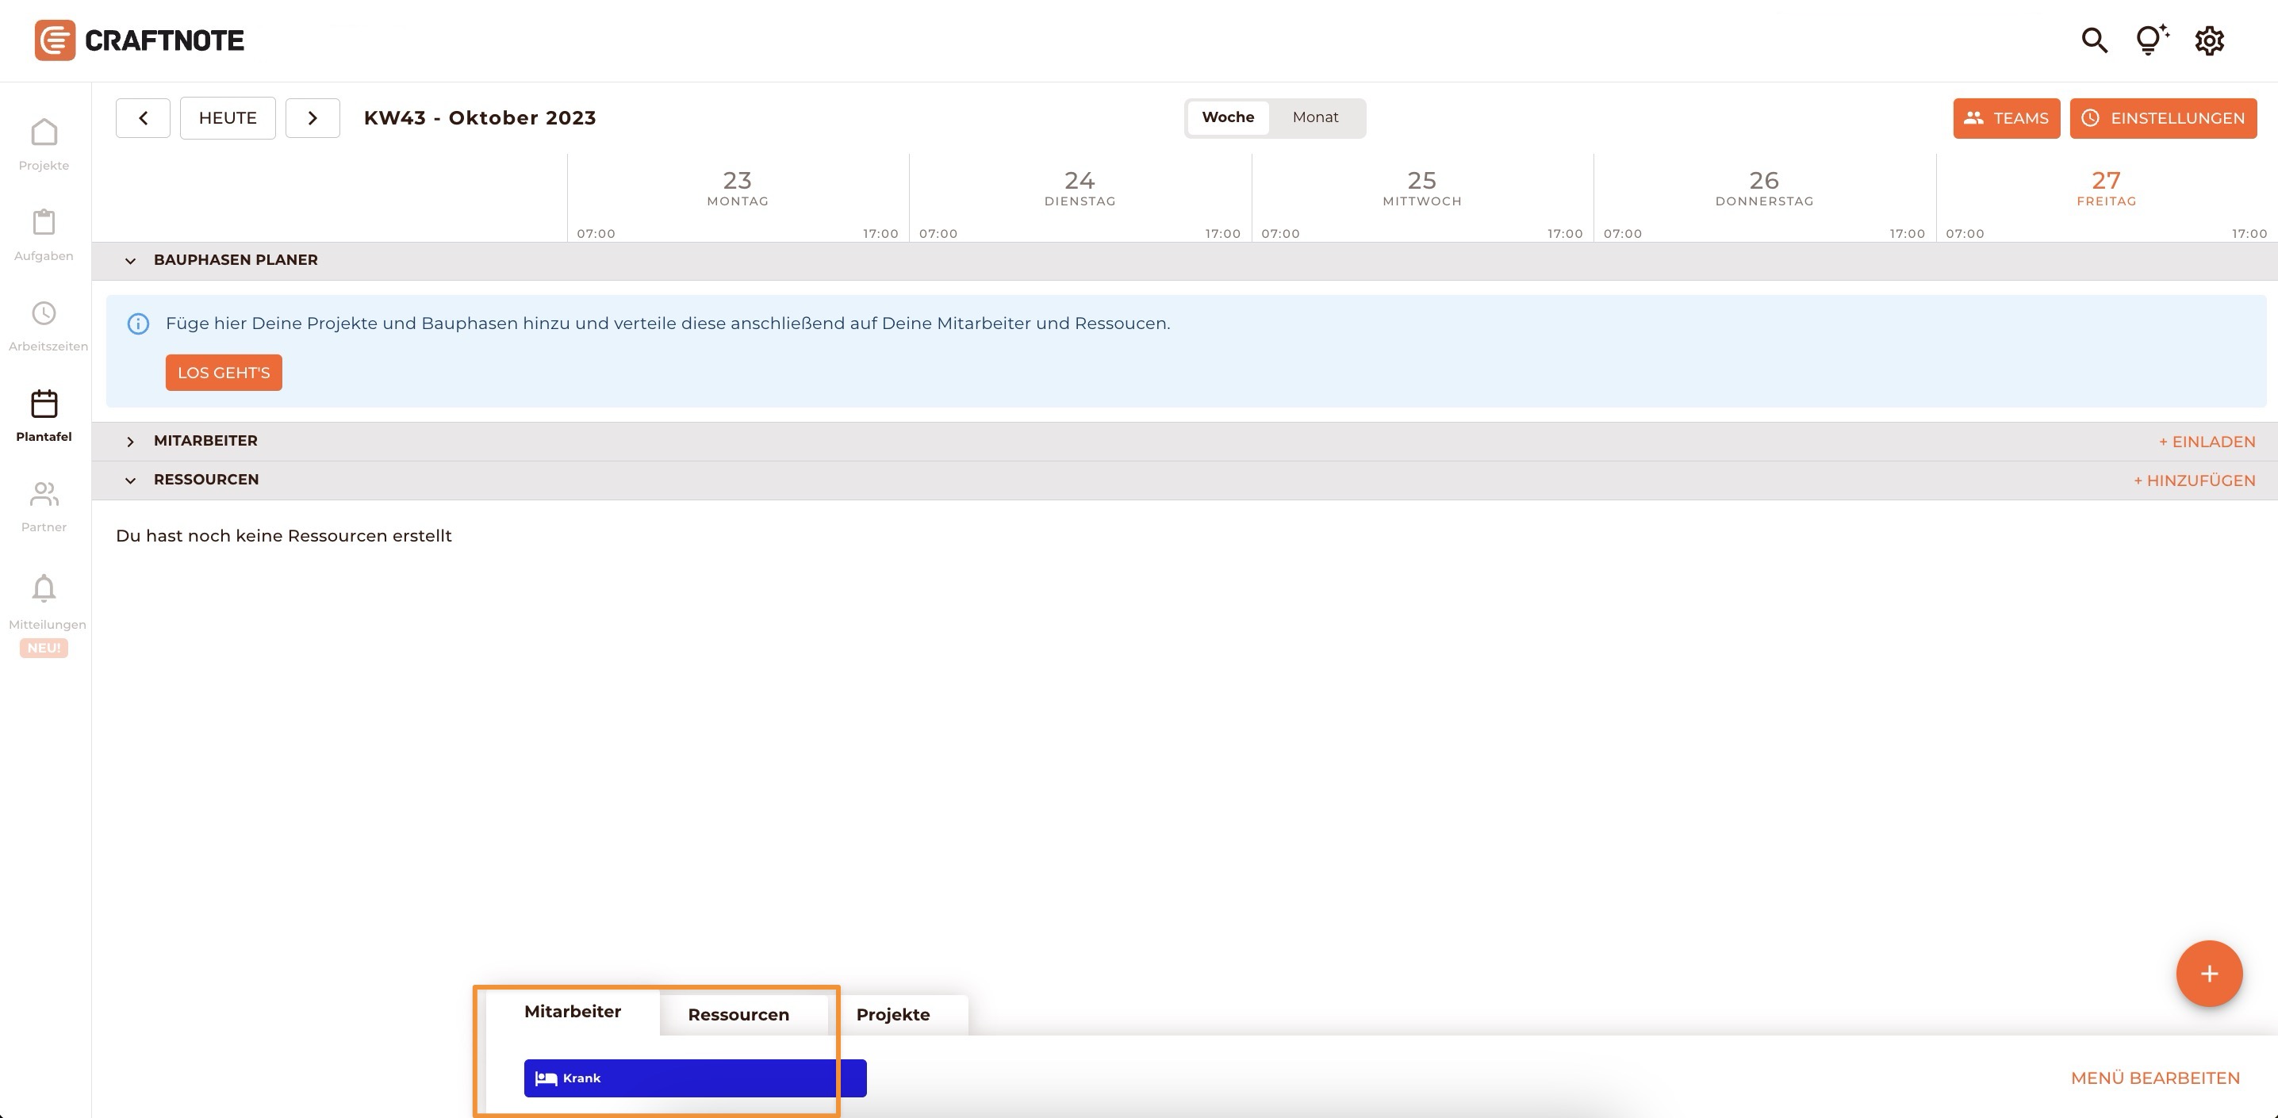Click LOS GEHT'S button
Viewport: 2278px width, 1118px height.
[224, 373]
